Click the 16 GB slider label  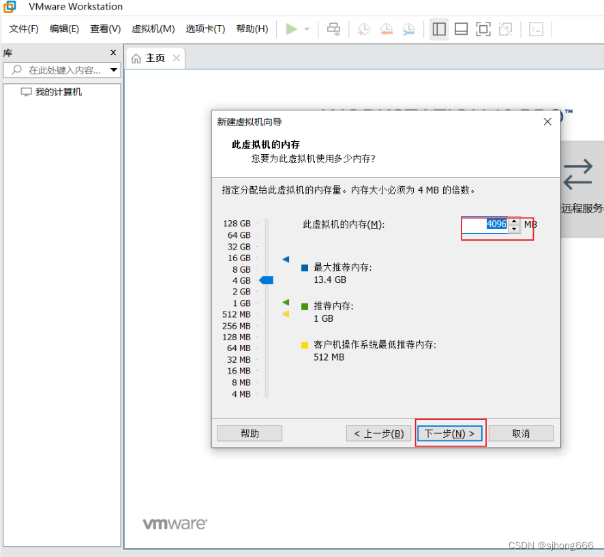pyautogui.click(x=239, y=258)
